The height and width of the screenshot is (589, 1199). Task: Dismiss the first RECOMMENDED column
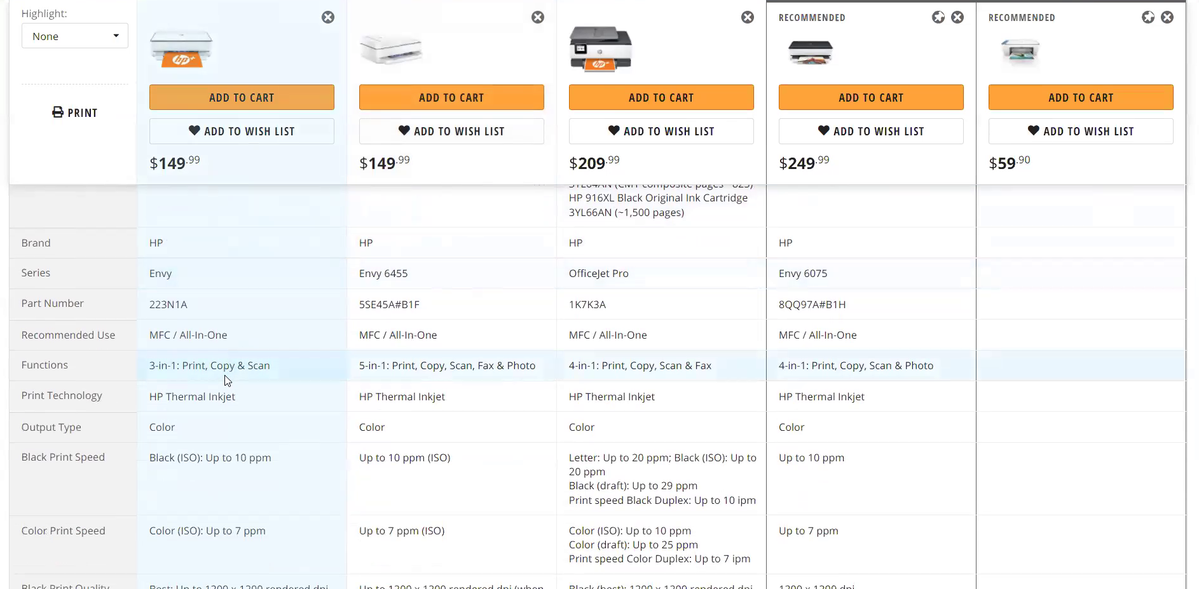[x=957, y=17]
